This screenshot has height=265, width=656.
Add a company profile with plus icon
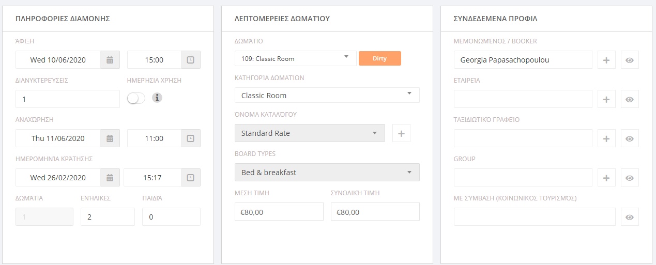tap(606, 99)
